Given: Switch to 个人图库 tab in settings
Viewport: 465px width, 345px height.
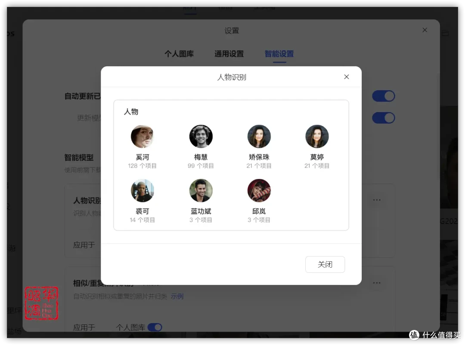Looking at the screenshot, I should 179,54.
